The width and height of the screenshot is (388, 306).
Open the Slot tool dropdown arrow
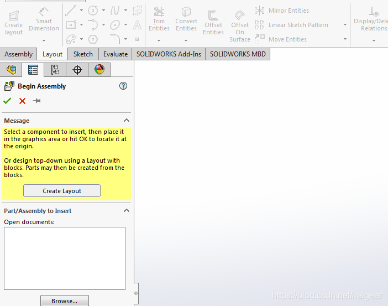(81, 39)
